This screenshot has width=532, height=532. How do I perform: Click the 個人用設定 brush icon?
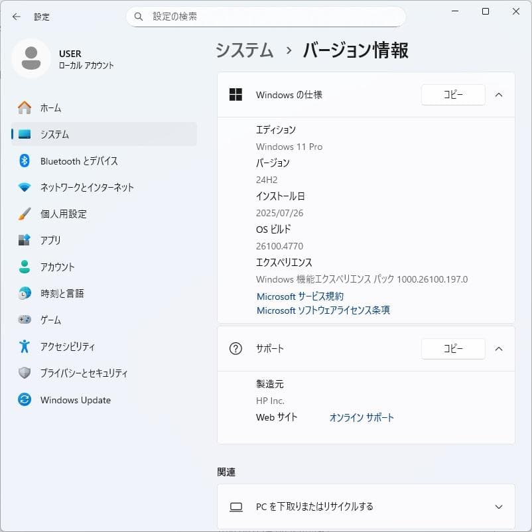click(x=23, y=214)
